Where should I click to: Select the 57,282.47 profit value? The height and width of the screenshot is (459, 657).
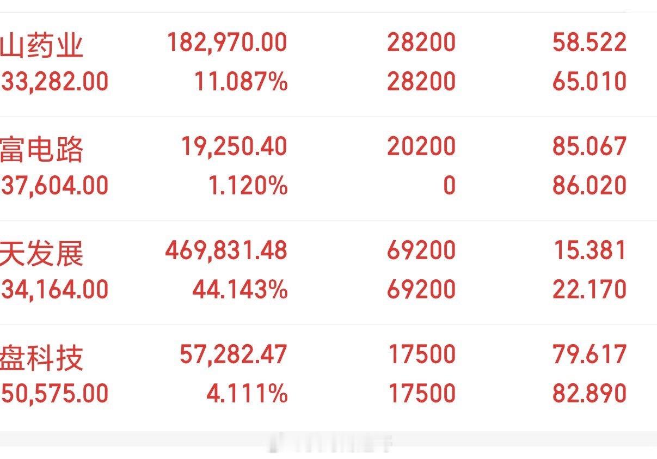coord(233,355)
